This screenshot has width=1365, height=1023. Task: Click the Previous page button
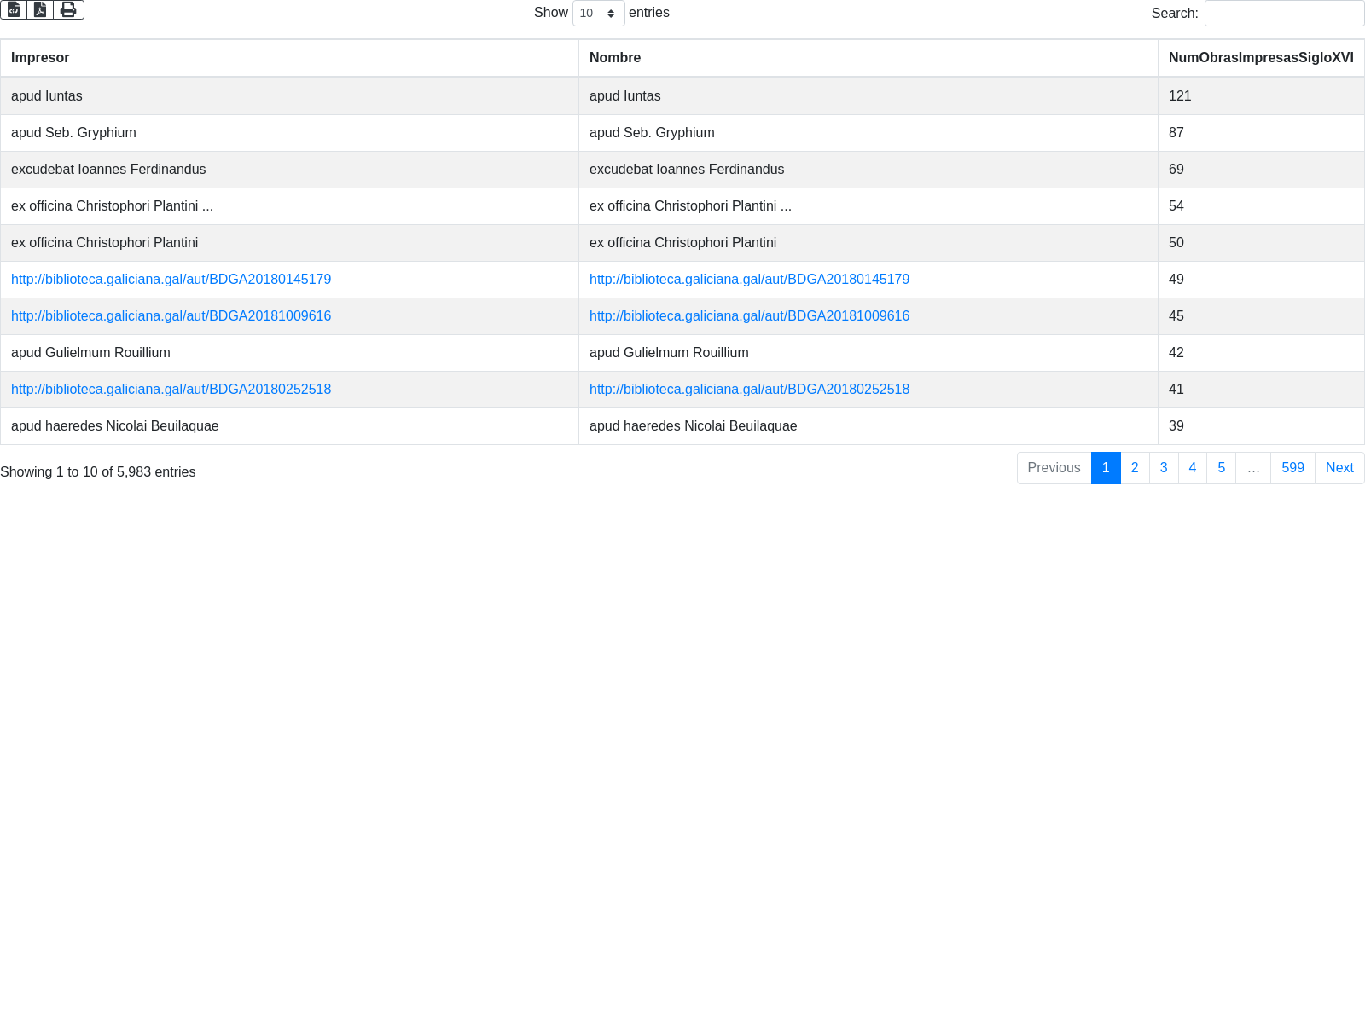1054,468
